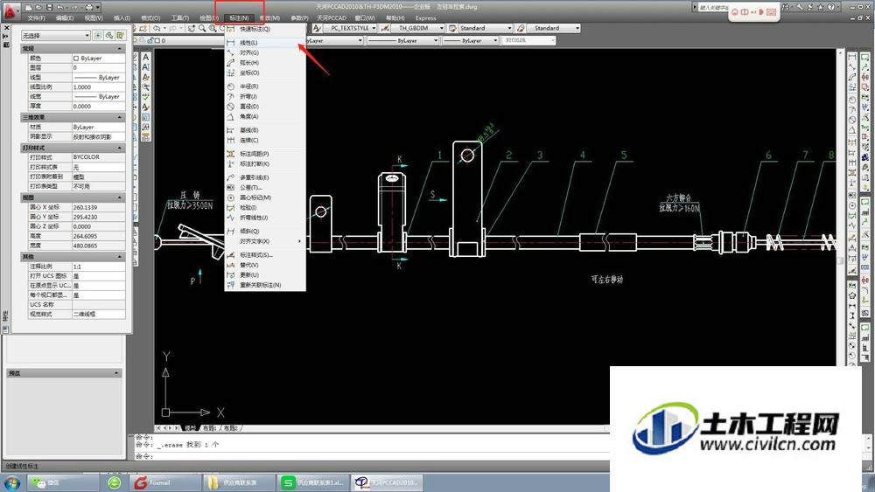This screenshot has height=492, width=875.
Task: Click the multiline text A tool icon
Action: pos(146,57)
